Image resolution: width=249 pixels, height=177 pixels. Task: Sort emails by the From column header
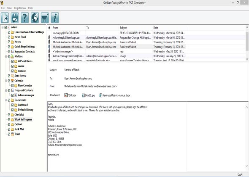[x=68, y=28]
